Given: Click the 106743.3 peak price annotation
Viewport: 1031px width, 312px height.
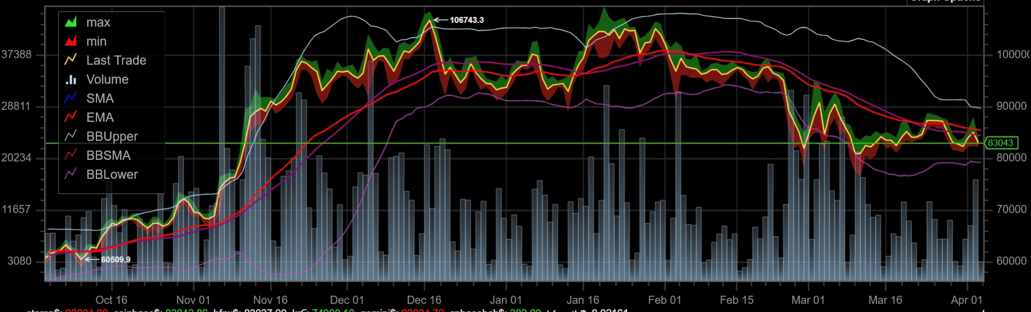Looking at the screenshot, I should pyautogui.click(x=467, y=20).
